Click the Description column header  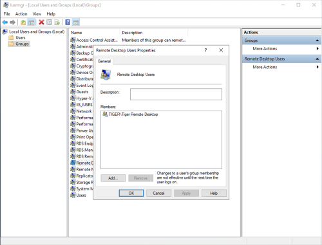click(x=154, y=33)
